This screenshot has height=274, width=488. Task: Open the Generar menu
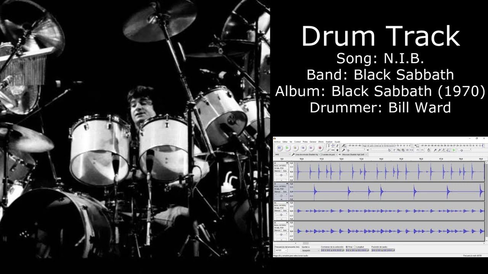click(x=313, y=142)
